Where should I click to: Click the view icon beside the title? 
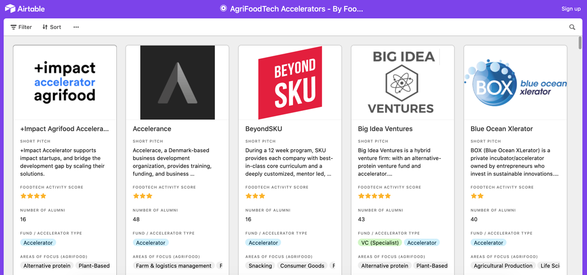pos(223,8)
